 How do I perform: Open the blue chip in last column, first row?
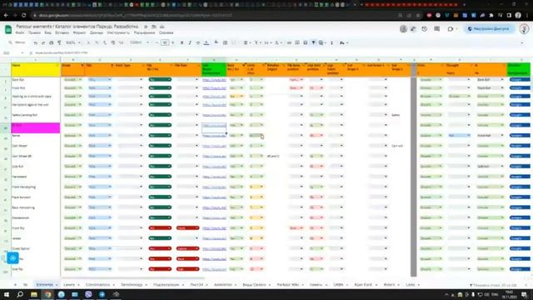[520, 80]
